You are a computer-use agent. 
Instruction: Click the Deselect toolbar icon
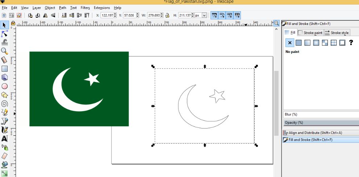click(x=19, y=15)
